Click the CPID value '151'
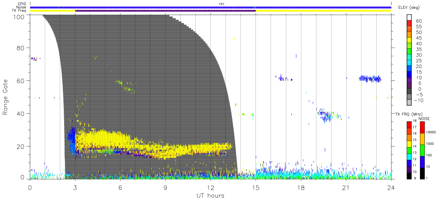The height and width of the screenshot is (203, 440). (x=221, y=4)
